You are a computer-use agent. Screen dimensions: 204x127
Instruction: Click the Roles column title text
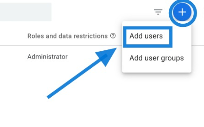point(68,36)
